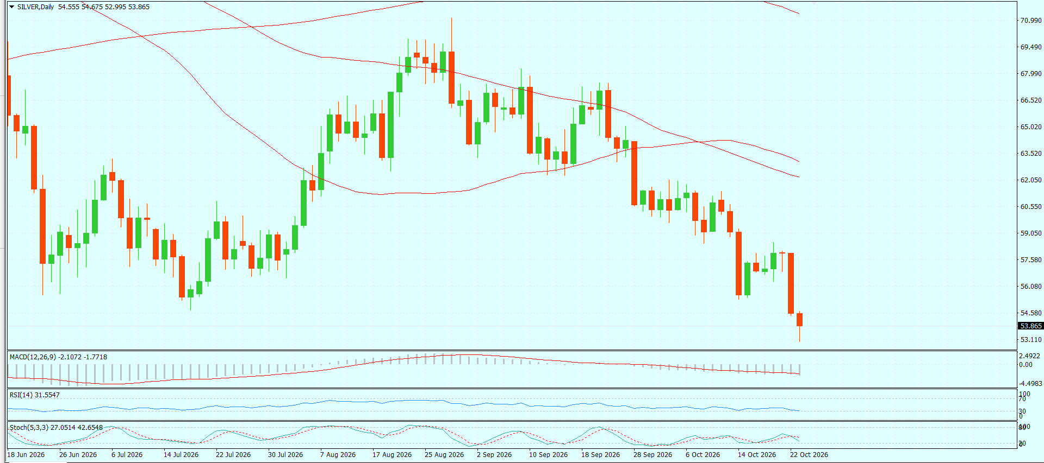This screenshot has height=463, width=1044.
Task: Click the latest red candle near 53.865
Action: click(799, 320)
